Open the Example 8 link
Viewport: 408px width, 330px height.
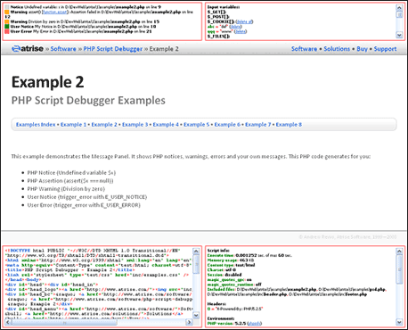click(289, 125)
